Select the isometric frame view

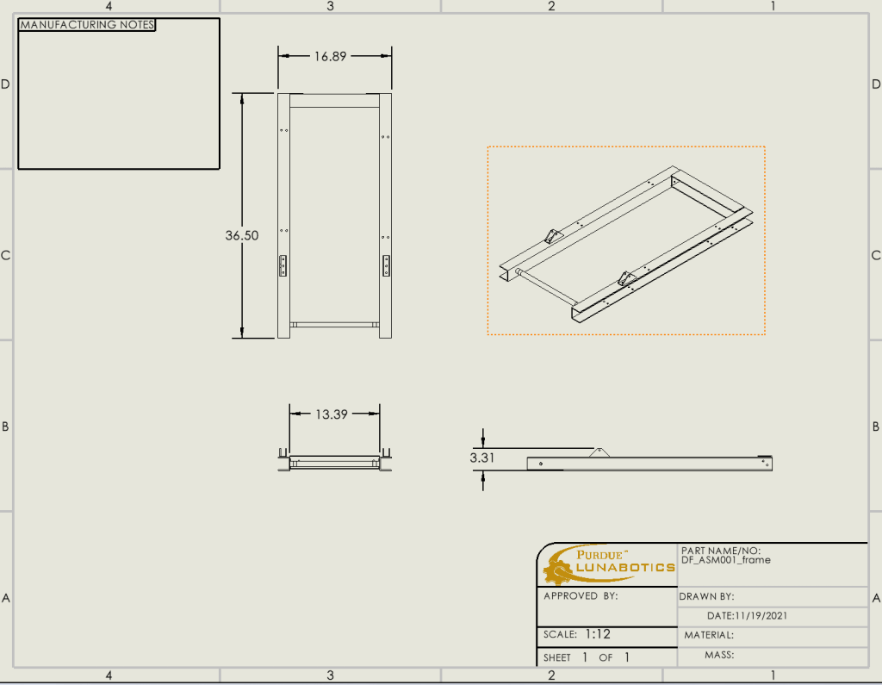625,240
